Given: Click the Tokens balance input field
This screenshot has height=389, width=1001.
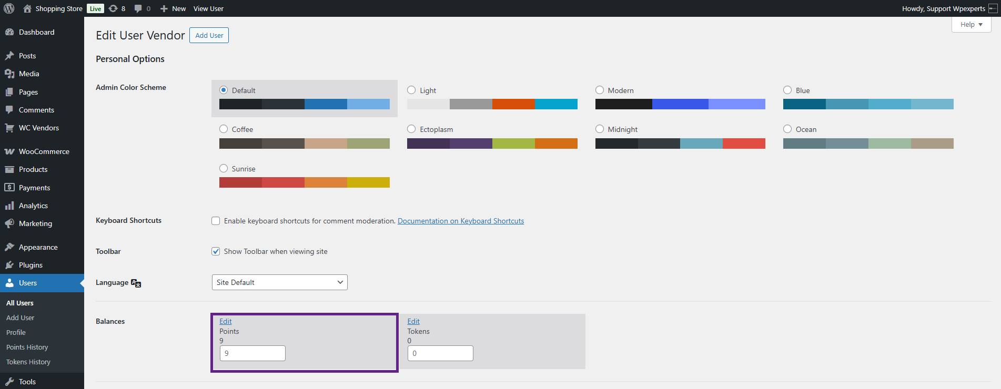Looking at the screenshot, I should (440, 353).
